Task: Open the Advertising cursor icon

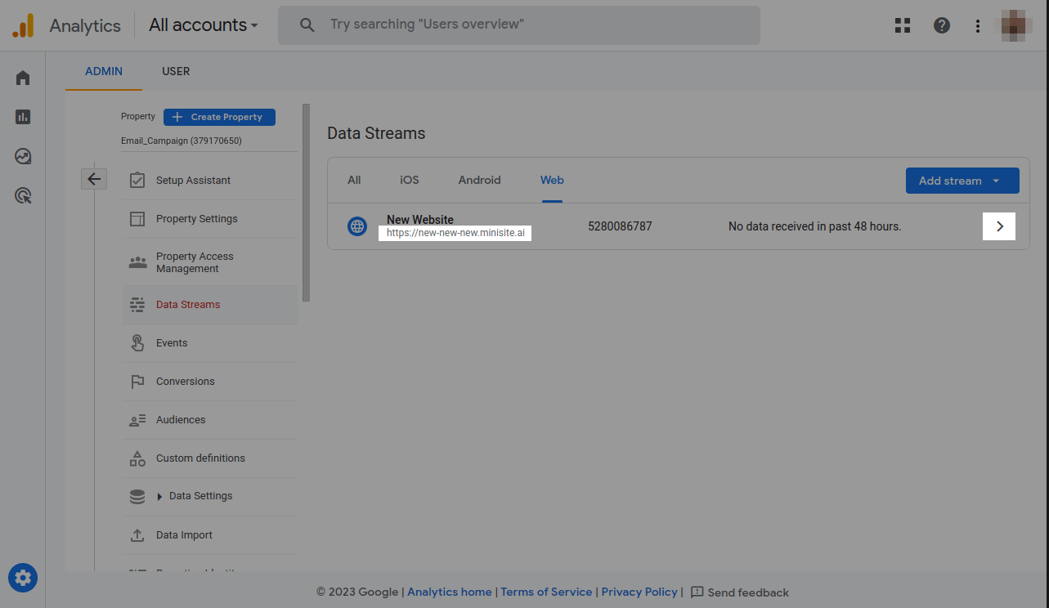Action: (x=23, y=195)
